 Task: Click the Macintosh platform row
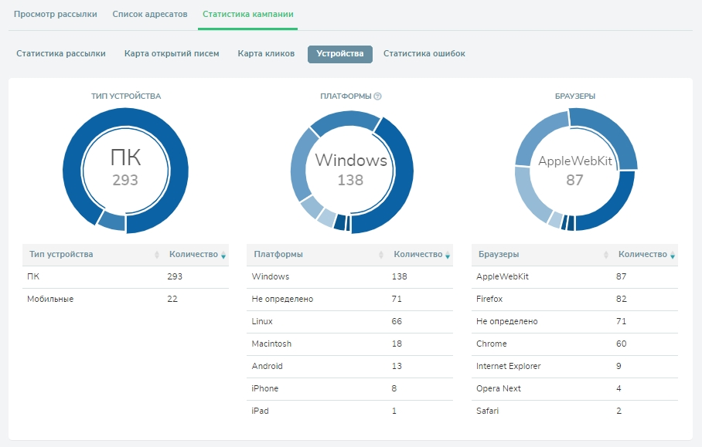[x=349, y=344]
